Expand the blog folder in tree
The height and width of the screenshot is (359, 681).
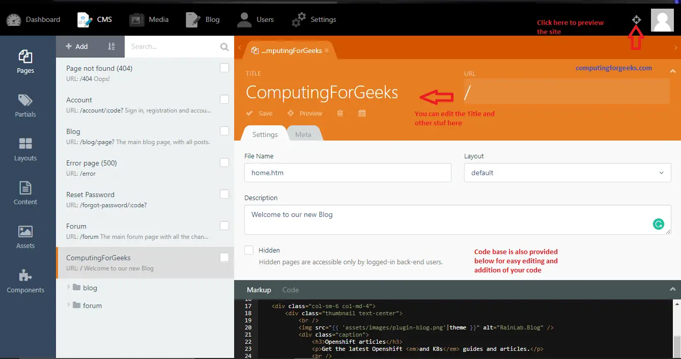click(x=70, y=288)
